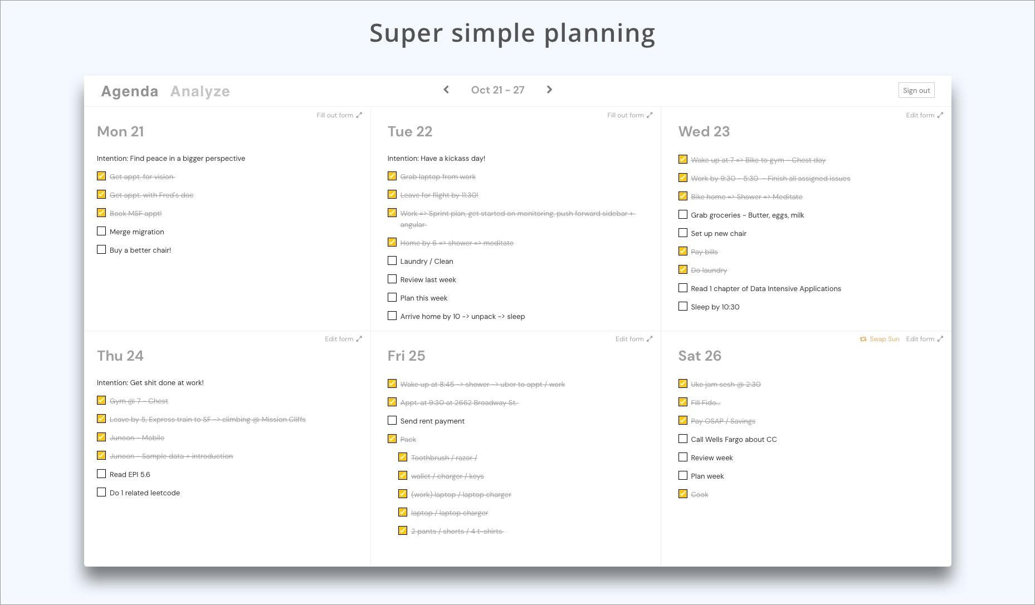Expand Wed 23 using the expand arrows icon
Image resolution: width=1035 pixels, height=605 pixels.
pyautogui.click(x=940, y=115)
